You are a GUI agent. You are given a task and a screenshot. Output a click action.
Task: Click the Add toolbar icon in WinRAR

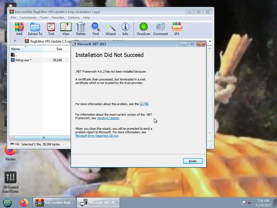[19, 29]
